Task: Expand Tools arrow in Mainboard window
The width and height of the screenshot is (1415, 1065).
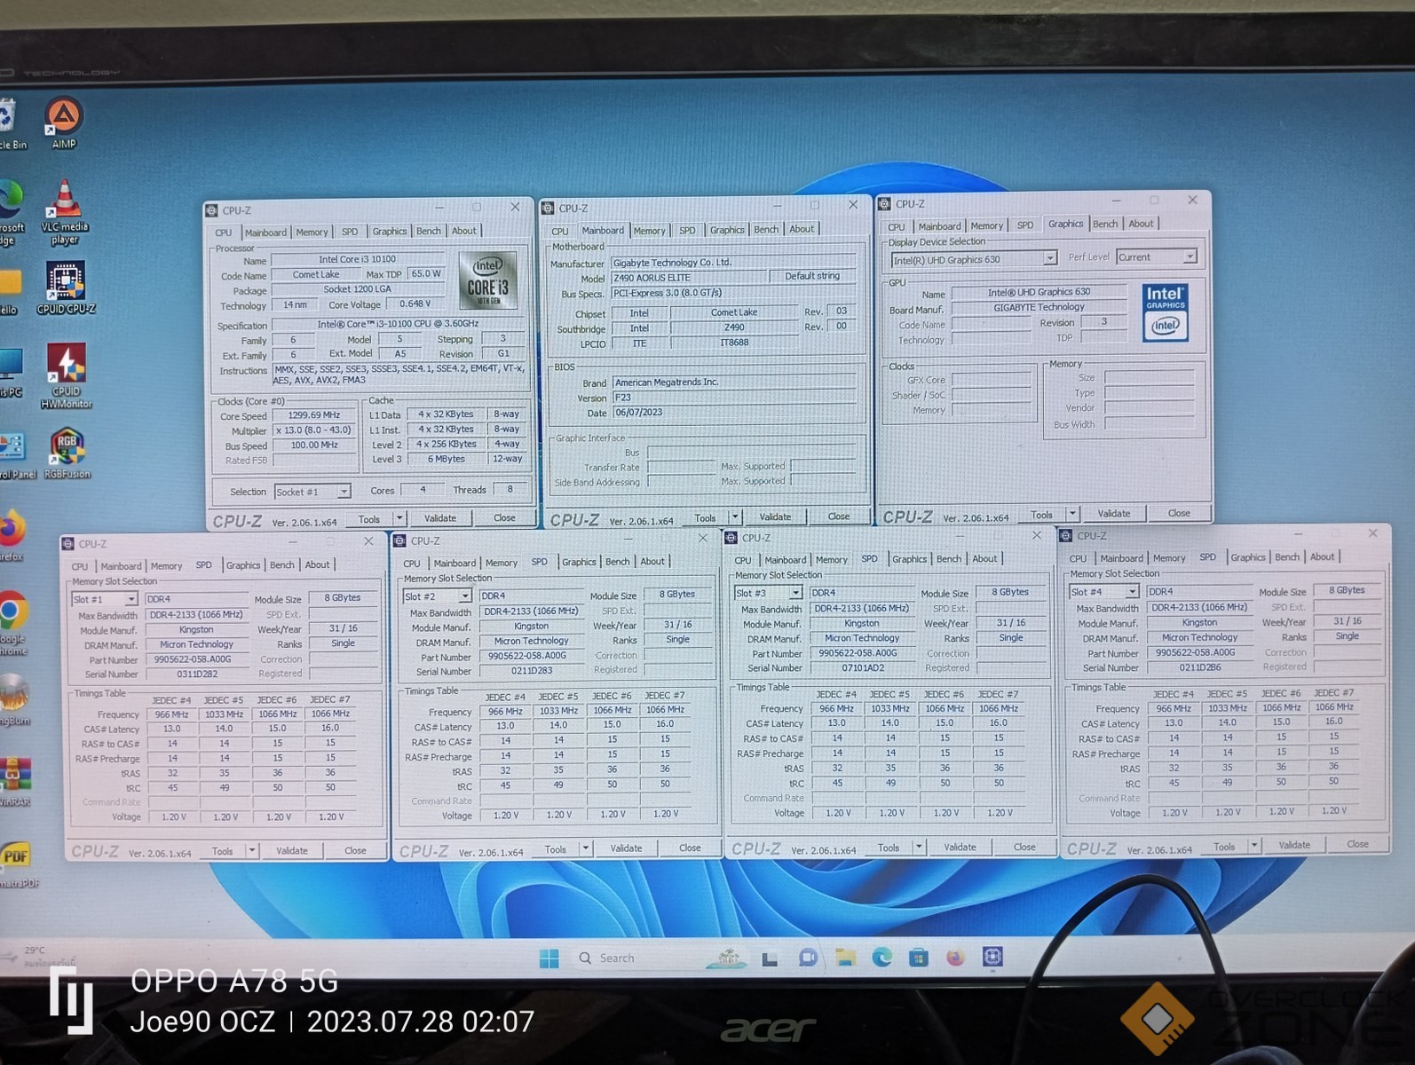Action: [x=735, y=517]
